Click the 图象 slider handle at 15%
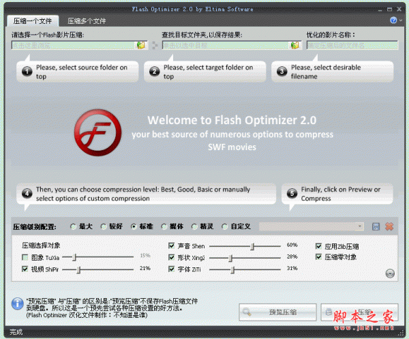The height and width of the screenshot is (339, 409). [x=74, y=257]
